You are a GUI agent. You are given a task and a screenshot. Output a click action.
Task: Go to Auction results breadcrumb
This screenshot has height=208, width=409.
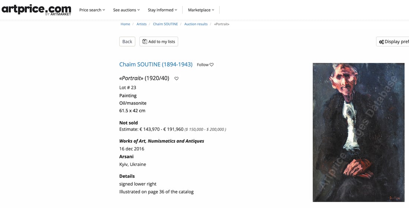pos(196,24)
